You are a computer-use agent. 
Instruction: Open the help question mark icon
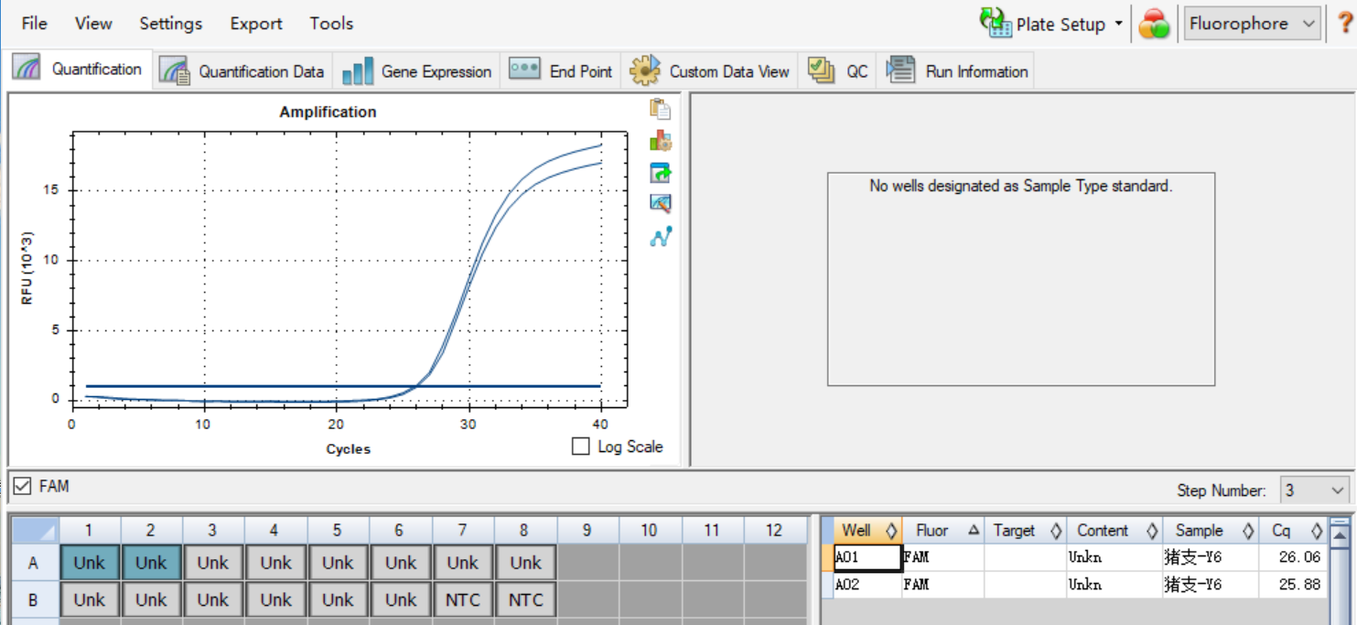pyautogui.click(x=1344, y=24)
